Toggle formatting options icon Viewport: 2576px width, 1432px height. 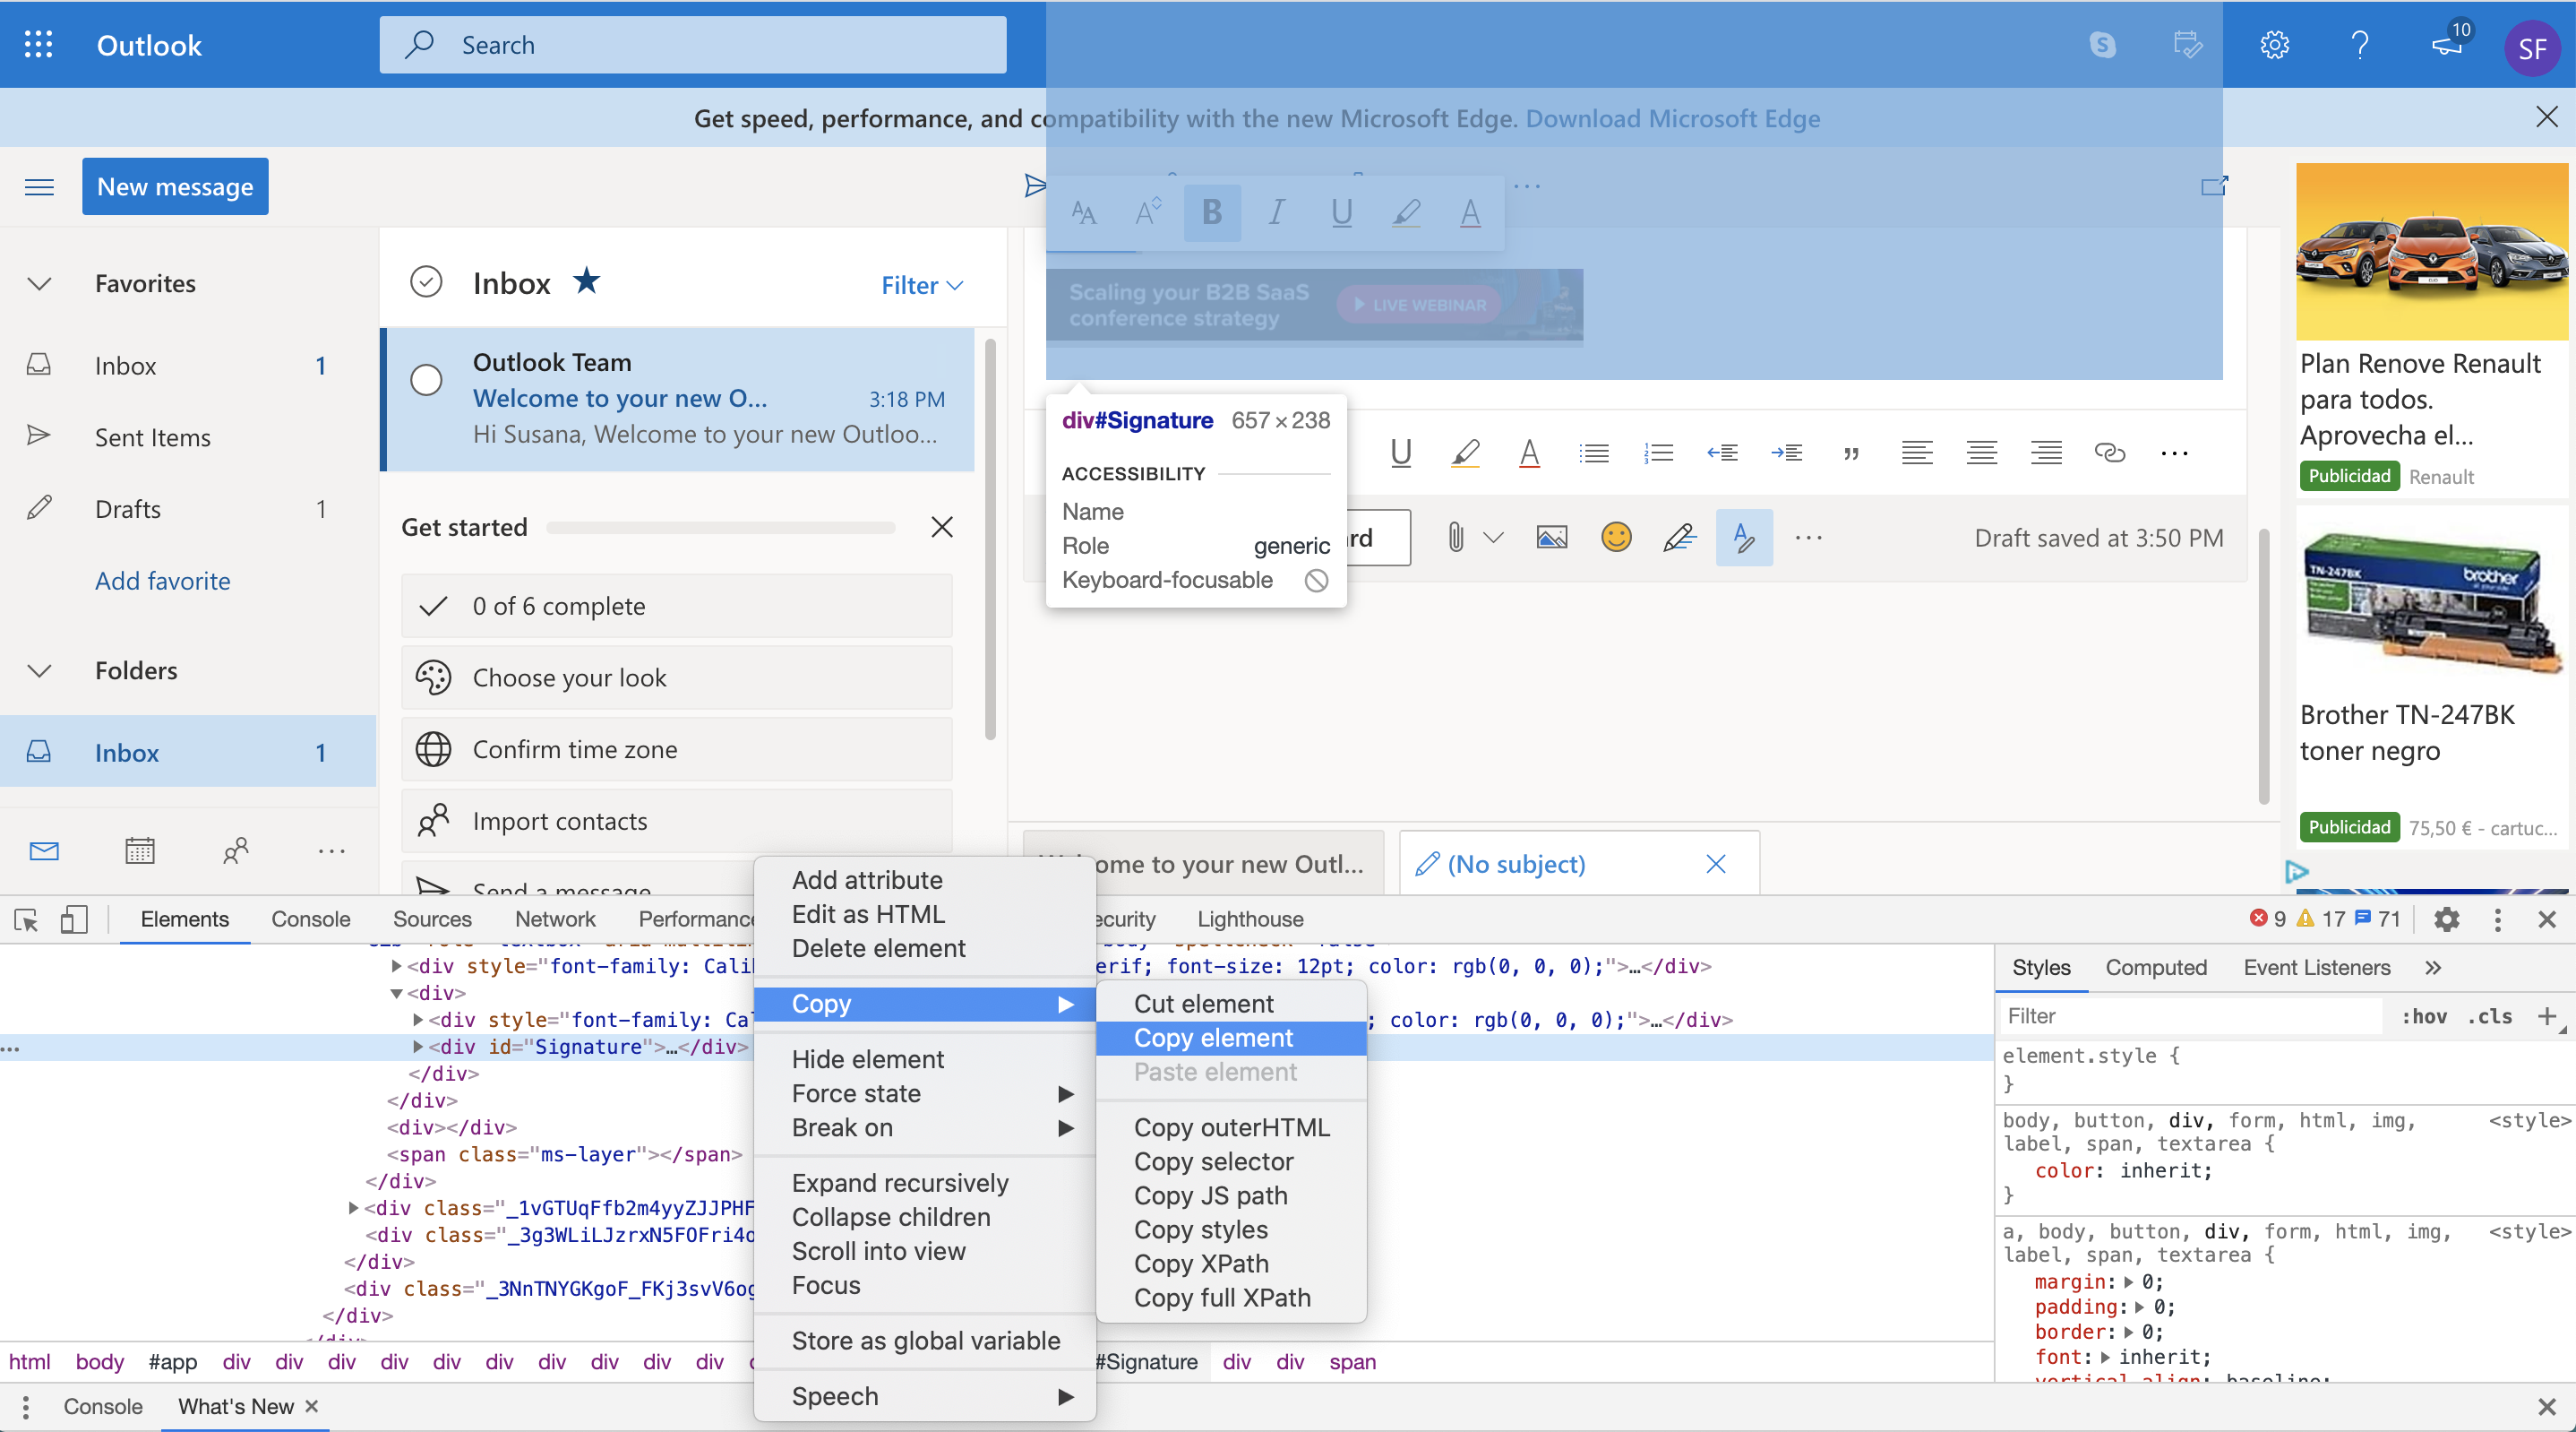(1744, 539)
